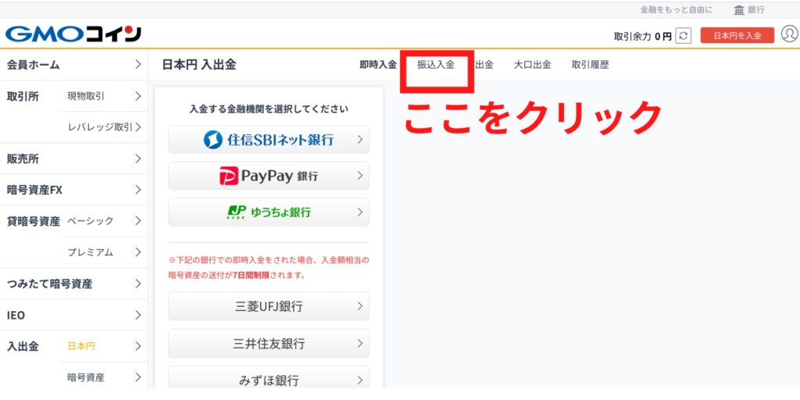This screenshot has width=800, height=400.
Task: Refresh the trading balance with reload icon
Action: [x=683, y=36]
